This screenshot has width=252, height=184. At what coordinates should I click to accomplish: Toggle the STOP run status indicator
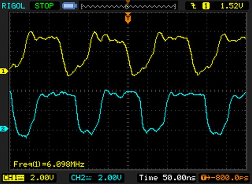[42, 6]
